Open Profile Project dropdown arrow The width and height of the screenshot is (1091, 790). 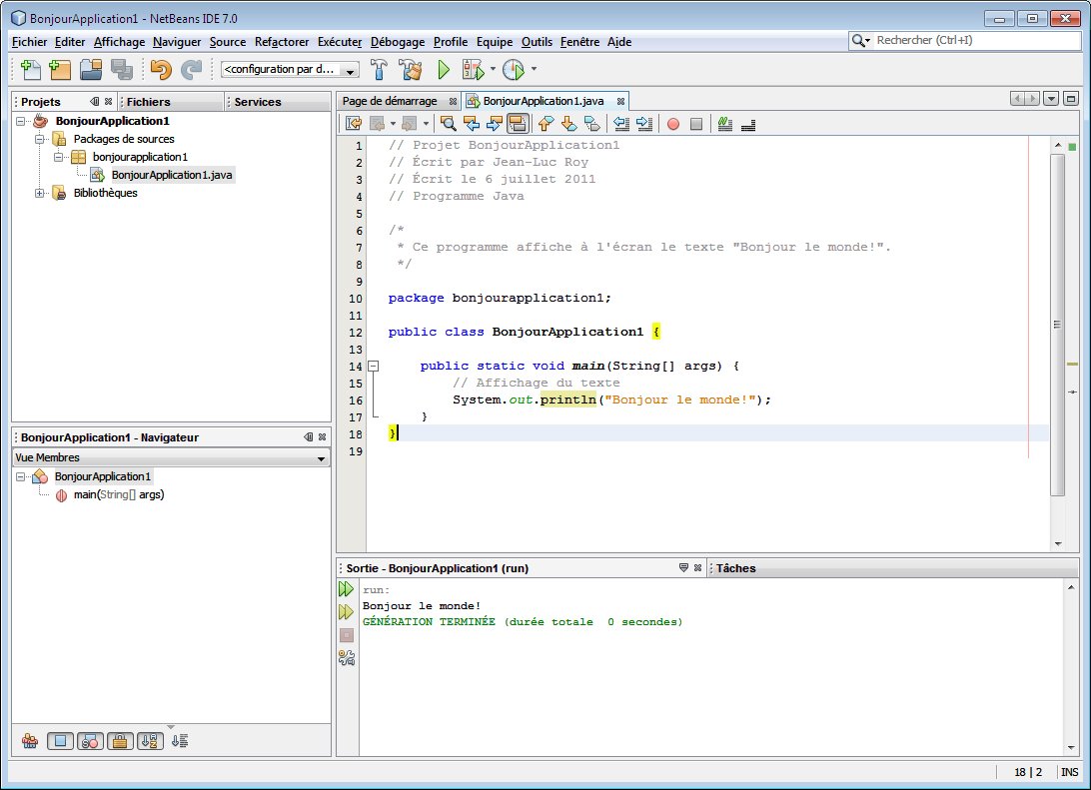click(534, 69)
